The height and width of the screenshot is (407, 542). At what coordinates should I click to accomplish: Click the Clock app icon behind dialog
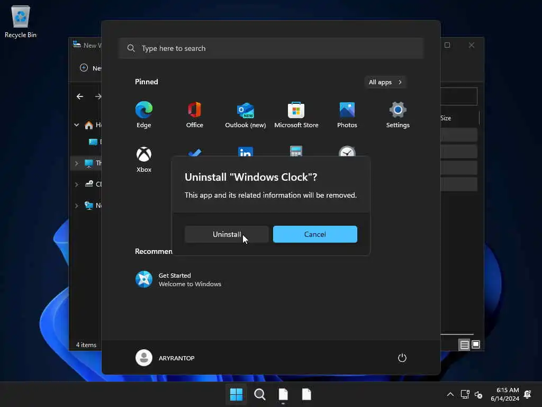click(x=347, y=151)
